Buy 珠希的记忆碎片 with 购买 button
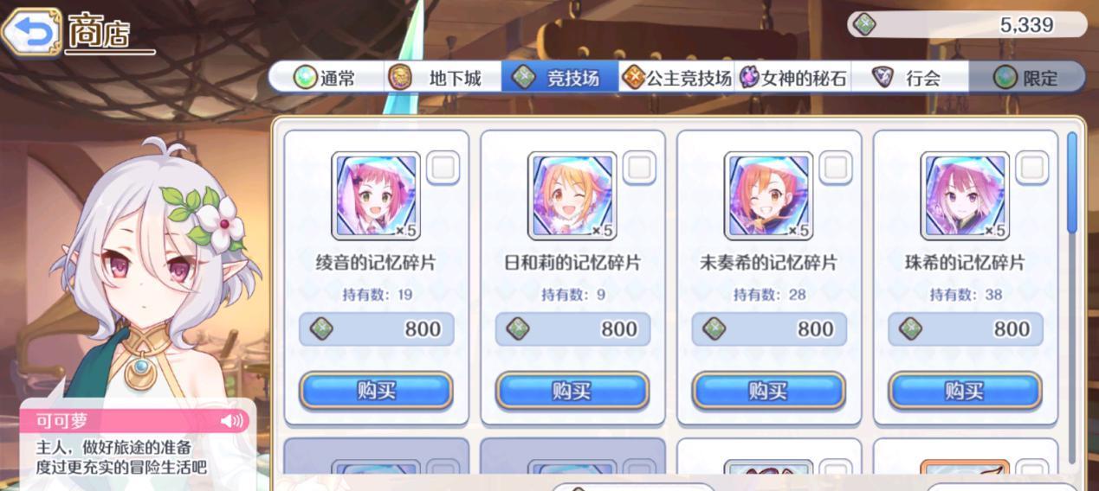 click(965, 391)
